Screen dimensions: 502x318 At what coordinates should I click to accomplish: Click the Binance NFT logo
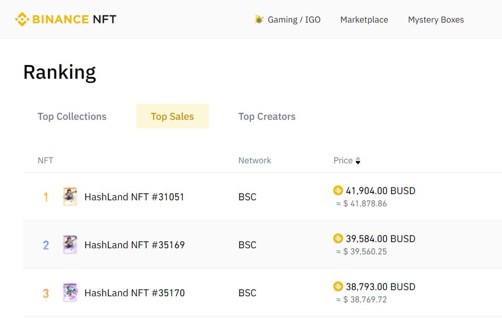coord(66,19)
